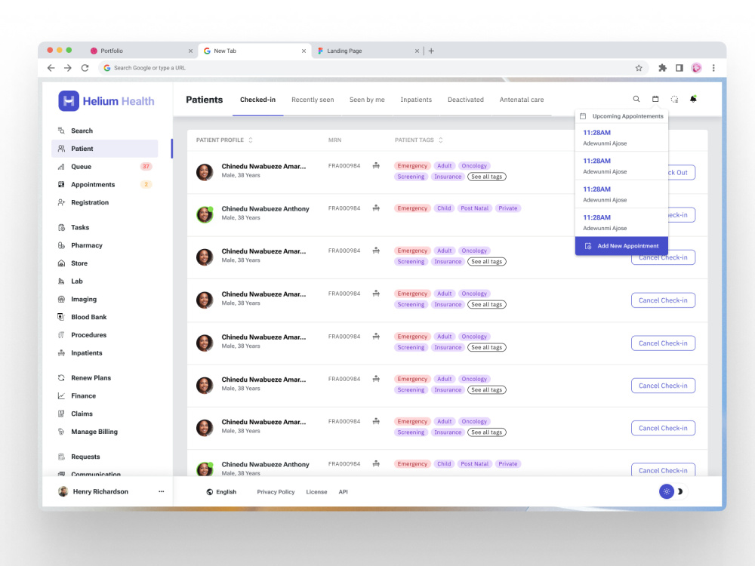Screen dimensions: 755x566
Task: Click the bed icon in the second Chinedu Nwabueze Anthony row
Action: (376, 464)
